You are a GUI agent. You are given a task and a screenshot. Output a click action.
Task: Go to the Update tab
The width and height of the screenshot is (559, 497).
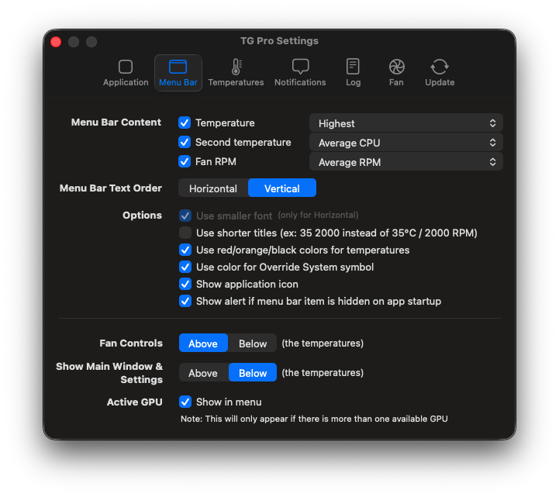point(440,73)
